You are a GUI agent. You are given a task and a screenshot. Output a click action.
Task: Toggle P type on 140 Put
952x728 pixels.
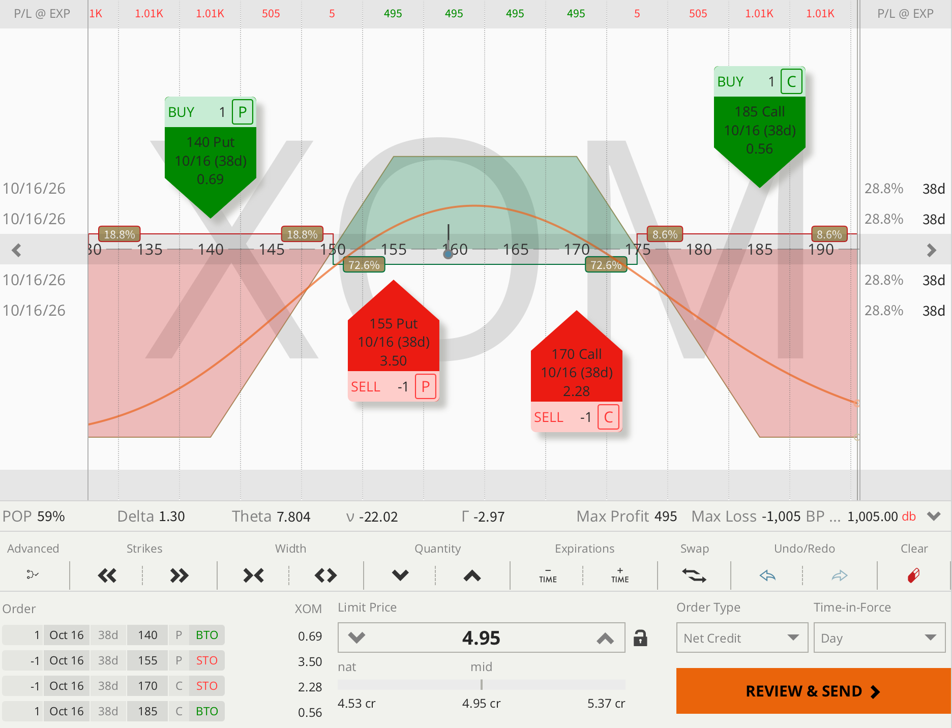(243, 112)
